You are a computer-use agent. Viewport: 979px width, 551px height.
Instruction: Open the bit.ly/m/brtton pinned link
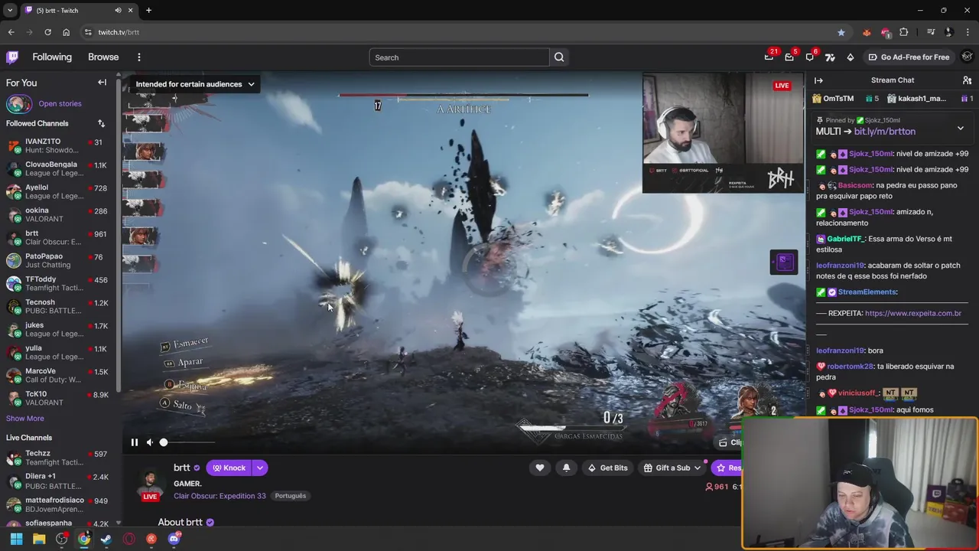coord(884,132)
